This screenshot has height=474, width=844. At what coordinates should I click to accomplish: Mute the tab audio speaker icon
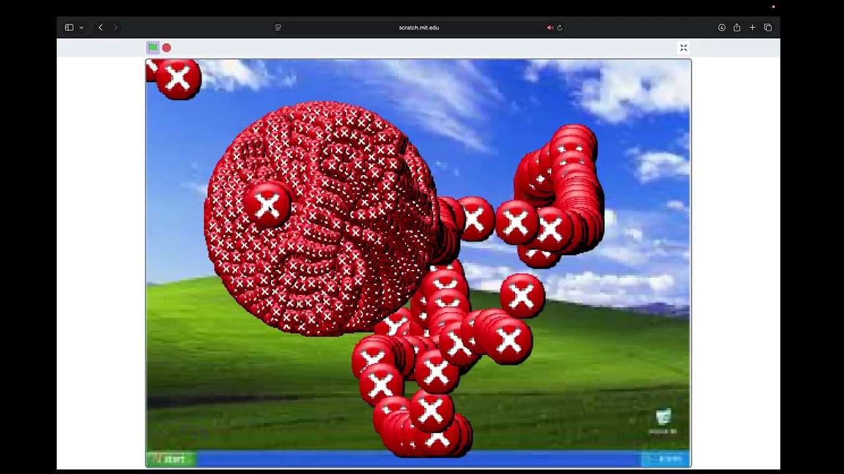pos(550,28)
